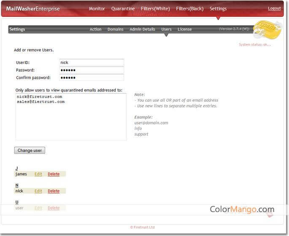289x236 pixels.
Task: Open the Quarantine tab
Action: [123, 9]
